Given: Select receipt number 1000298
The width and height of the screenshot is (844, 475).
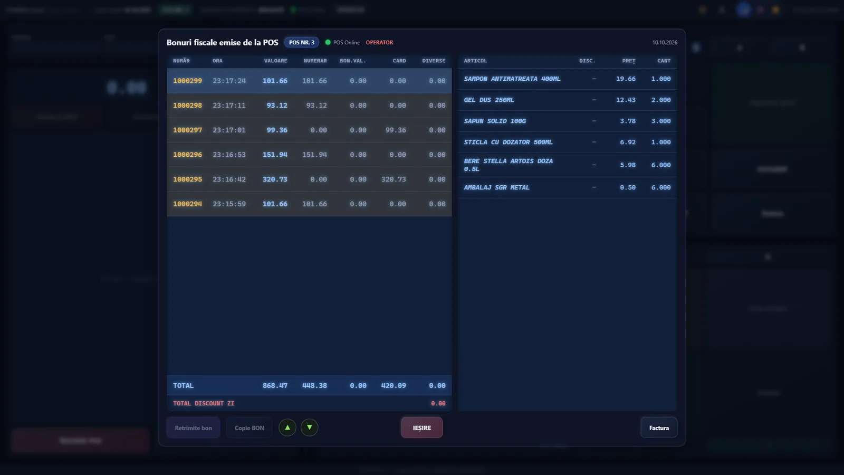Looking at the screenshot, I should (309, 106).
